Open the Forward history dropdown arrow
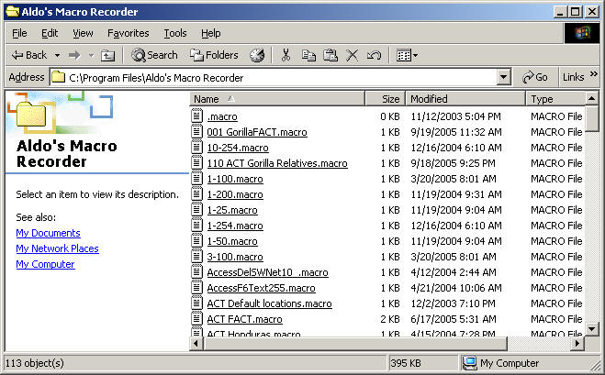Viewport: 605px width, 375px height. pos(91,56)
